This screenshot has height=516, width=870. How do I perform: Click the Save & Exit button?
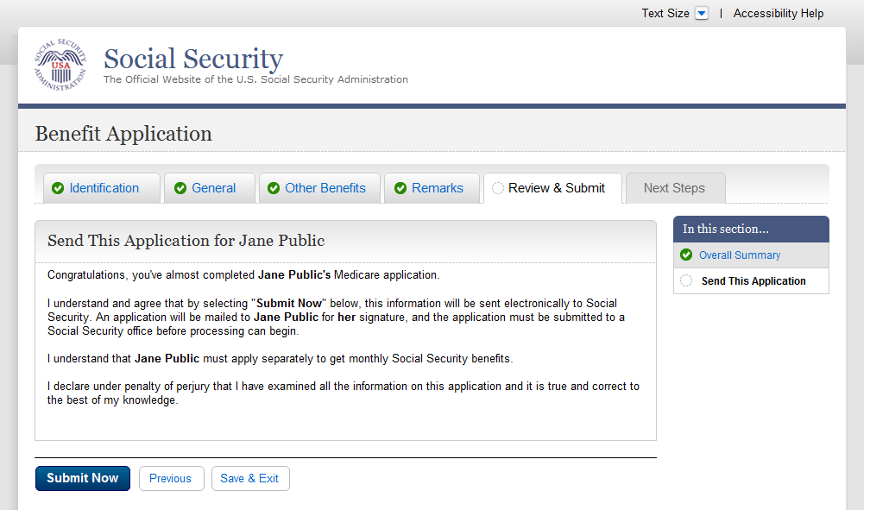point(249,479)
